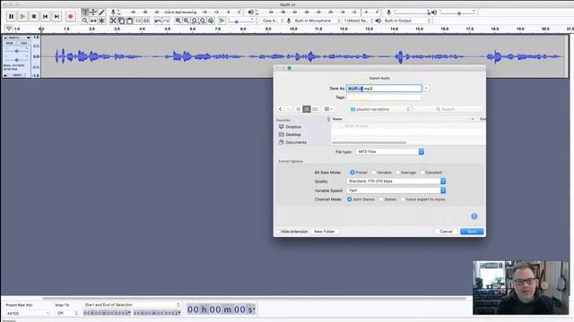Open the Quality dropdown
This screenshot has width=574, height=322.
tap(396, 181)
